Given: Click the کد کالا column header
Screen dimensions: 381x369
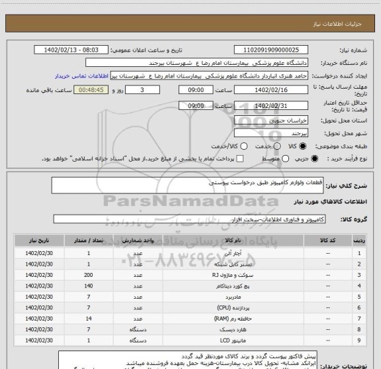Looking at the screenshot, I should click(x=328, y=240).
